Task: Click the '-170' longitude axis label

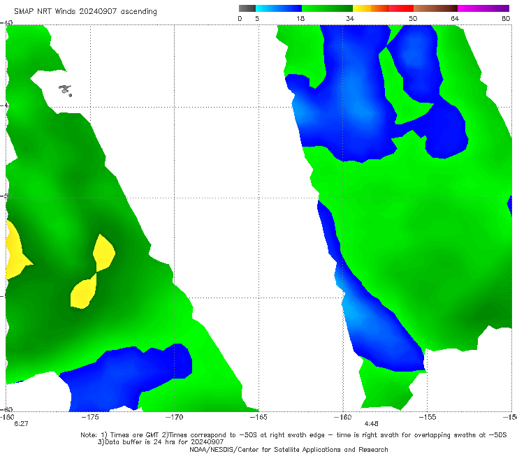Action: (174, 417)
